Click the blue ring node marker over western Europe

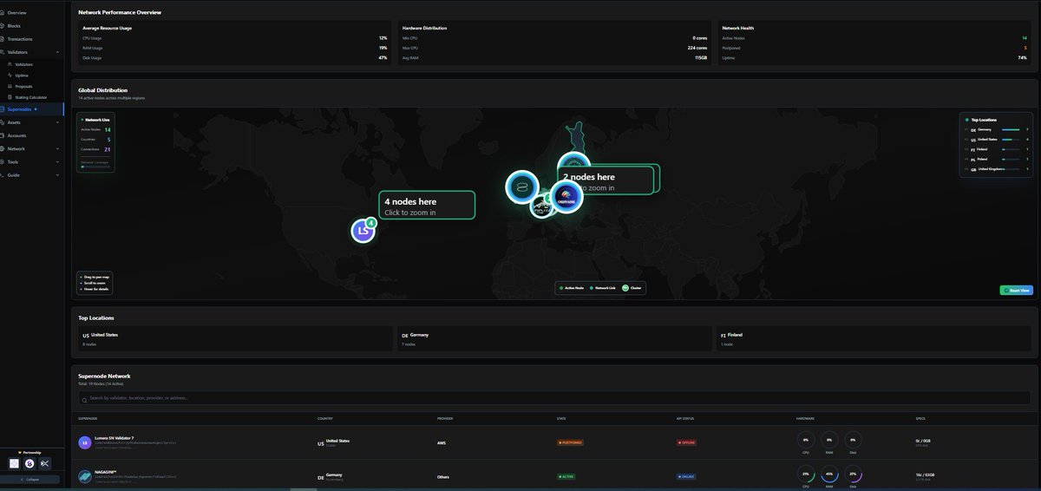point(522,186)
